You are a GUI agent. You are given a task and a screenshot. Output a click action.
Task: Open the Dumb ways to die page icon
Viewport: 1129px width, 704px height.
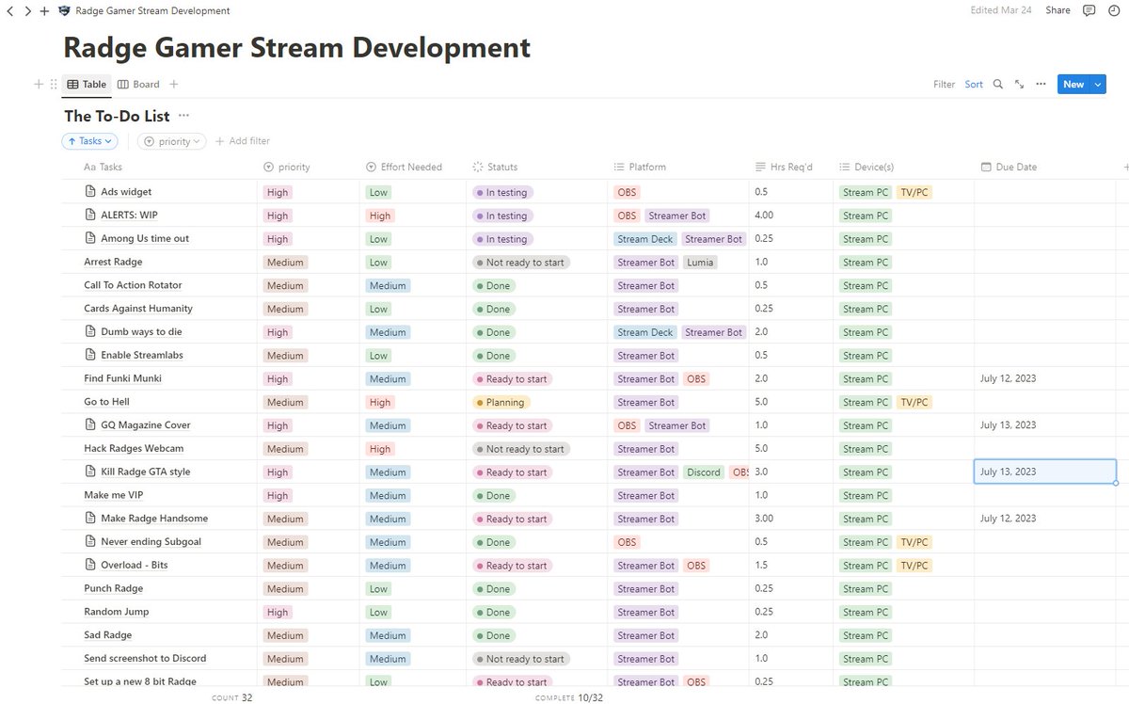(91, 332)
